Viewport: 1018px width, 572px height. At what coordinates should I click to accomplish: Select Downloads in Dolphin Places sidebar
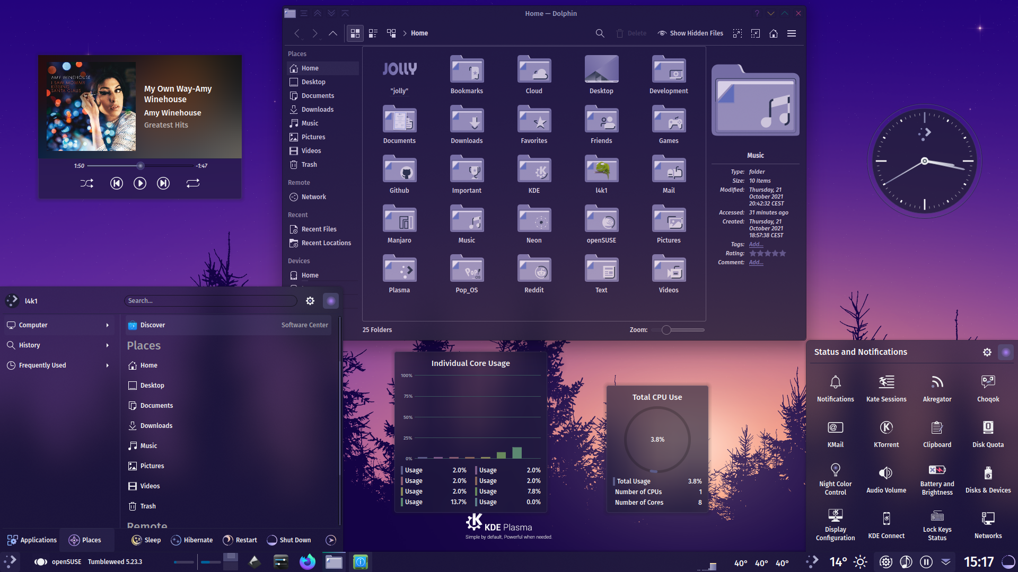click(323, 110)
